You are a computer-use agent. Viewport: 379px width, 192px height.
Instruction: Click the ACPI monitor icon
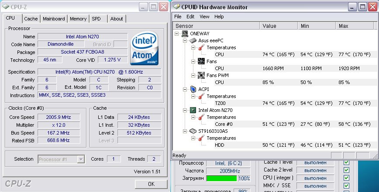pyautogui.click(x=193, y=89)
